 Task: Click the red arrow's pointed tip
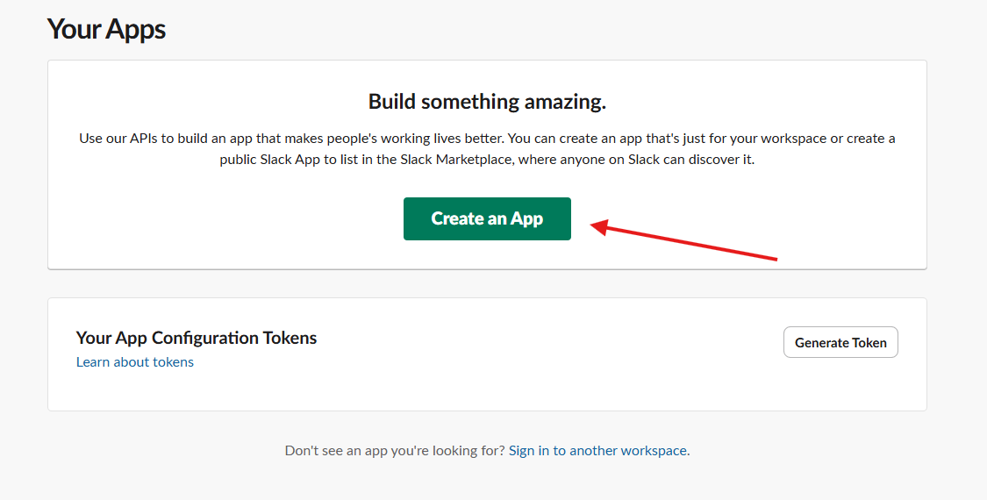pos(594,226)
